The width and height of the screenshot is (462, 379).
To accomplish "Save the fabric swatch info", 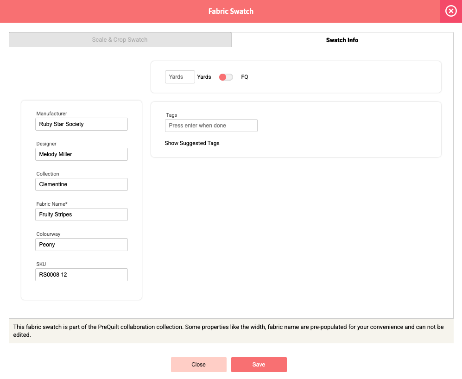I will pyautogui.click(x=259, y=365).
